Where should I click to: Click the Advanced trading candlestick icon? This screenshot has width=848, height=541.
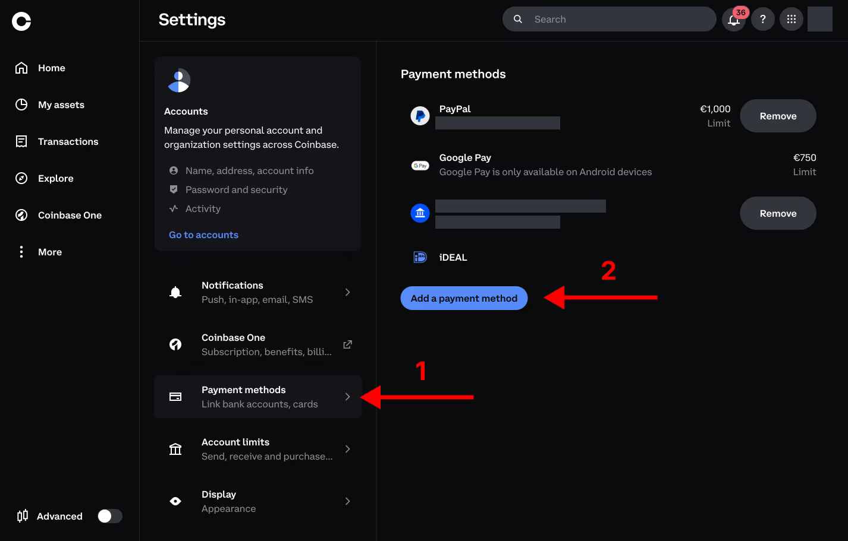(23, 516)
